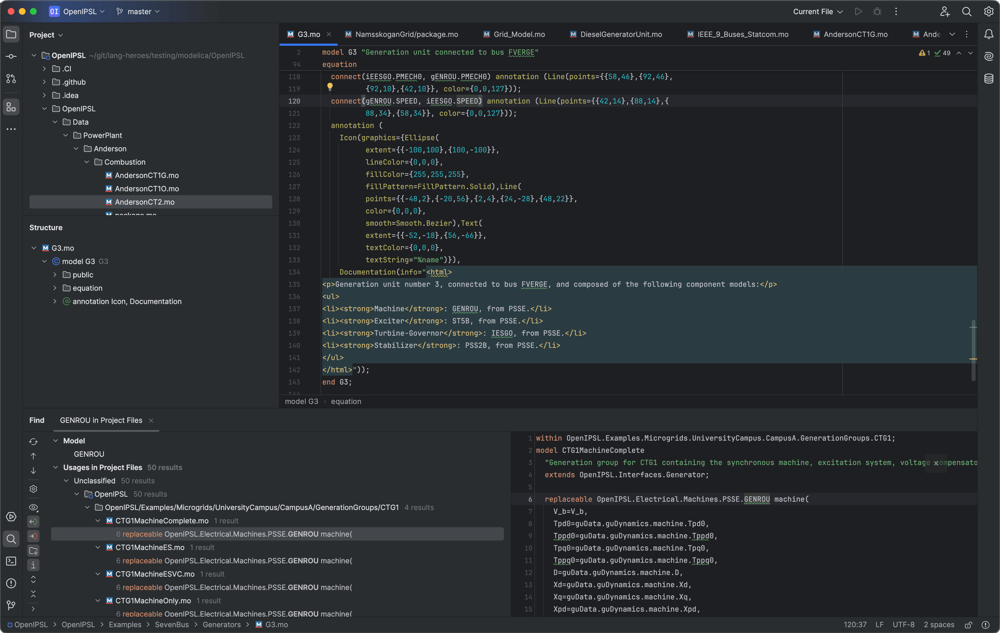
Task: Jump to next highlighted error arrow
Action: [x=971, y=53]
